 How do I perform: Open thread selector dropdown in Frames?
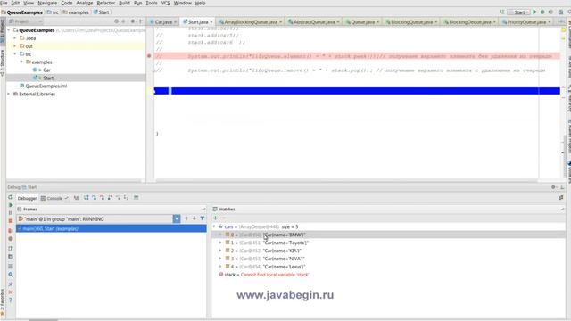coord(177,218)
